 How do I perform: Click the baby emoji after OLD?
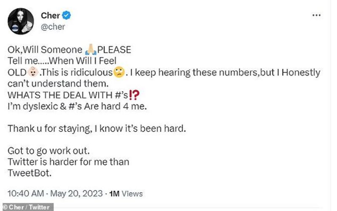point(33,72)
